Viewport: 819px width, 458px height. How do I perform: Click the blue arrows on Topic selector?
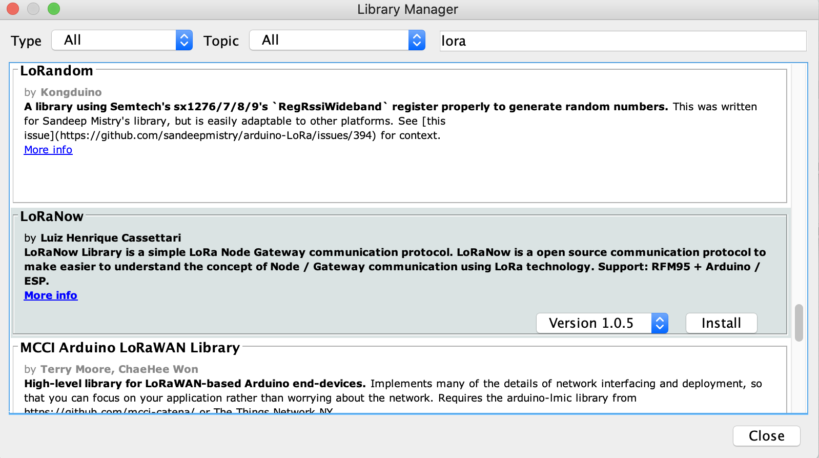(417, 40)
